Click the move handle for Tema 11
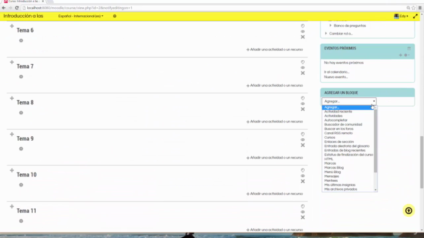424x238 pixels. tap(12, 207)
